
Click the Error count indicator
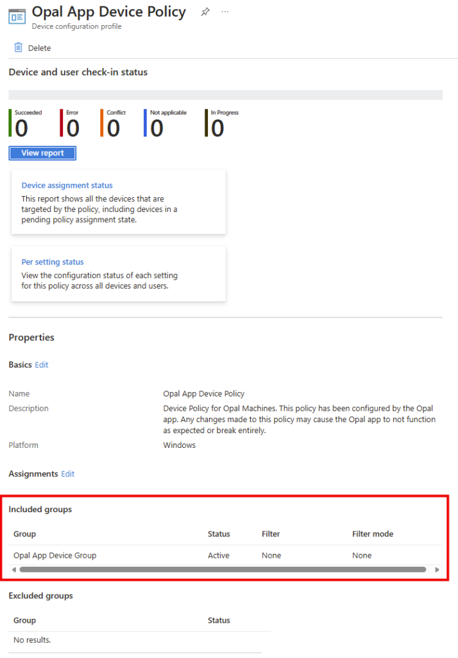click(72, 128)
